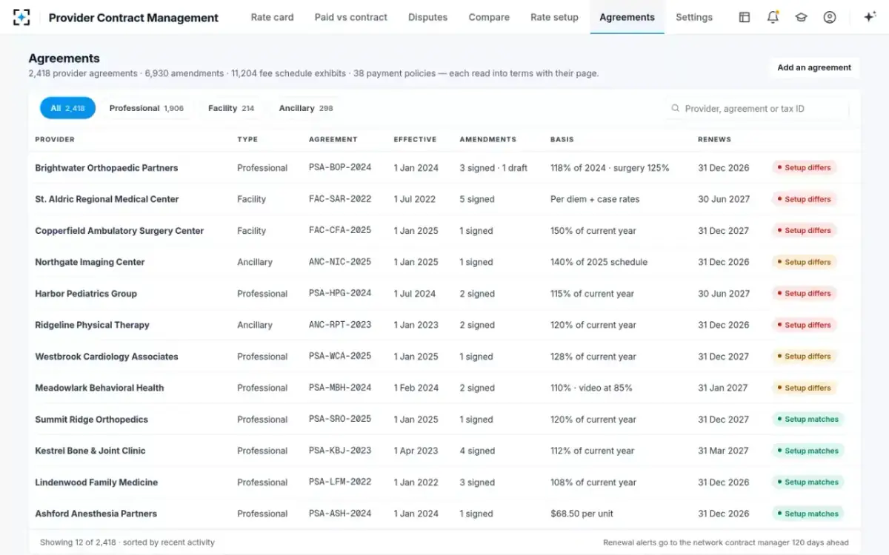
Task: Select the All 2,418 filter pill
Action: 67,108
